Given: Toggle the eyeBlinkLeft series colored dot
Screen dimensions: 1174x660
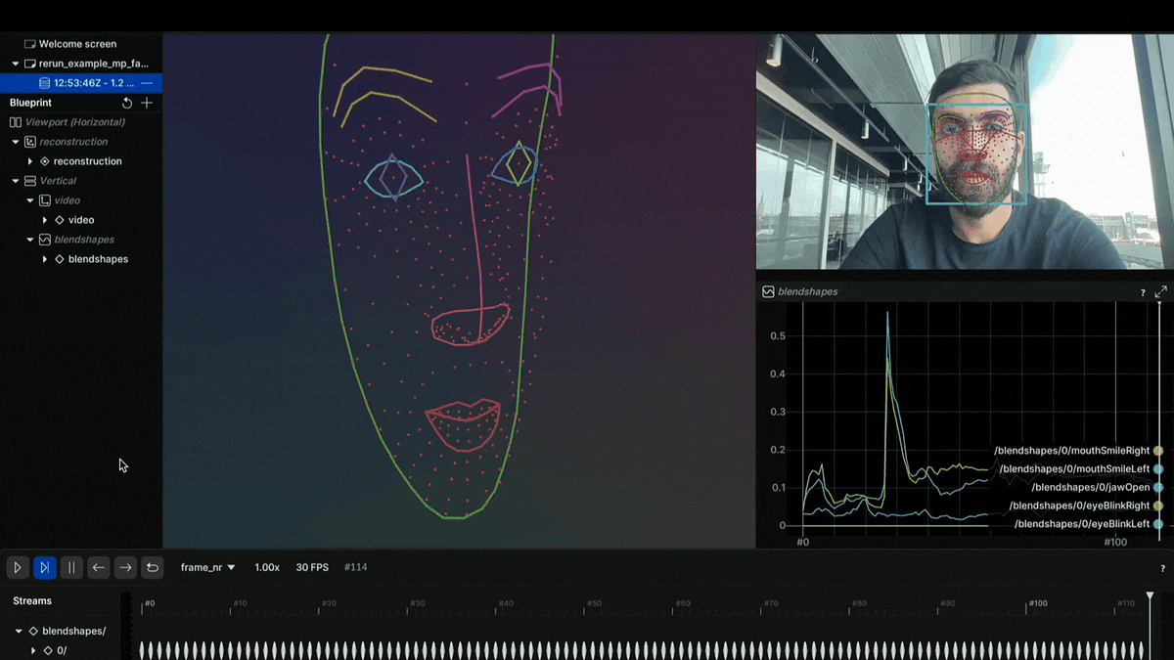Looking at the screenshot, I should (x=1159, y=523).
